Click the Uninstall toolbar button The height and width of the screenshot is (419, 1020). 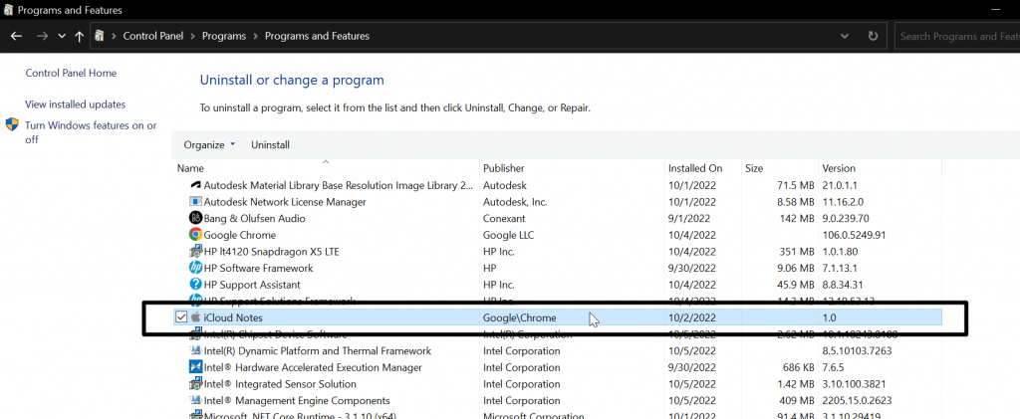click(271, 145)
